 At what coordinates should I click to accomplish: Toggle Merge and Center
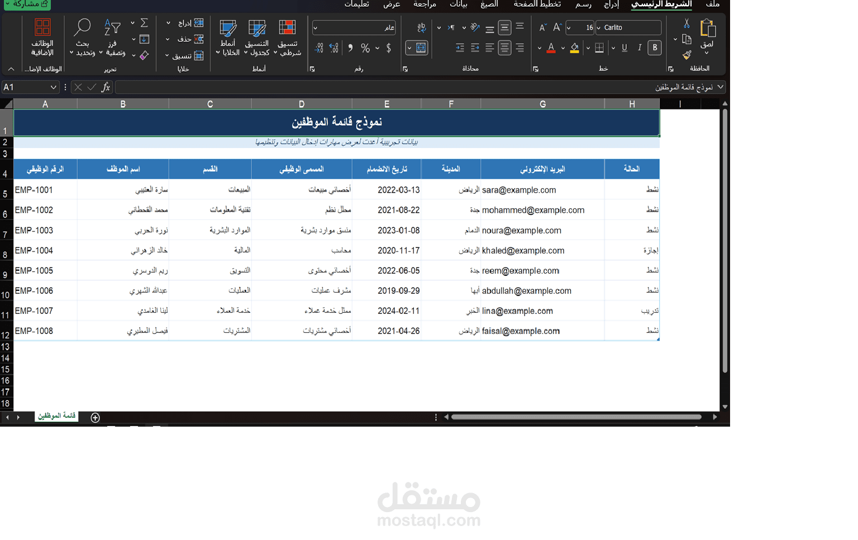(x=421, y=48)
